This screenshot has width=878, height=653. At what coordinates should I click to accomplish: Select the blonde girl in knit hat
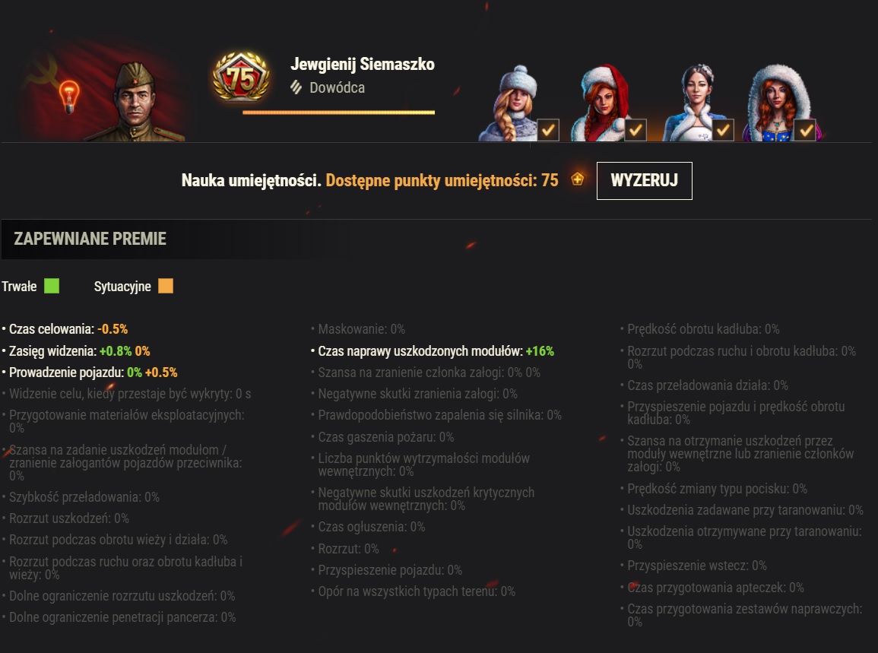point(512,103)
